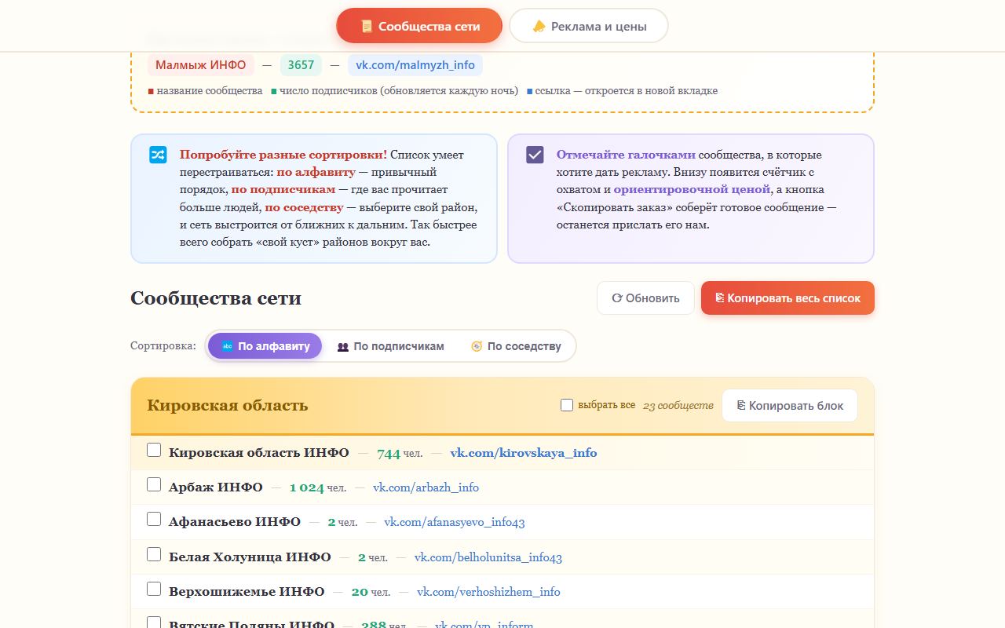Image resolution: width=1005 pixels, height=628 pixels.
Task: Open link vk.com/kirovskaya_info
Action: coord(524,453)
